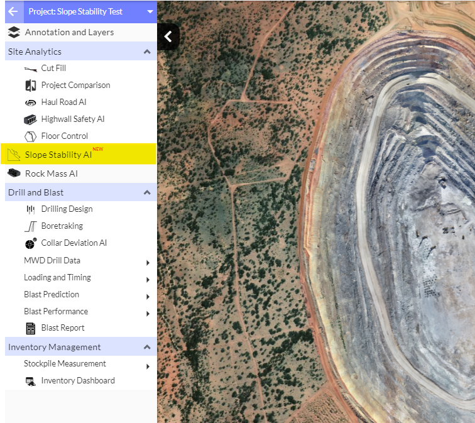Viewport: 475px width, 423px height.
Task: Open Blast Report
Action: 62,328
